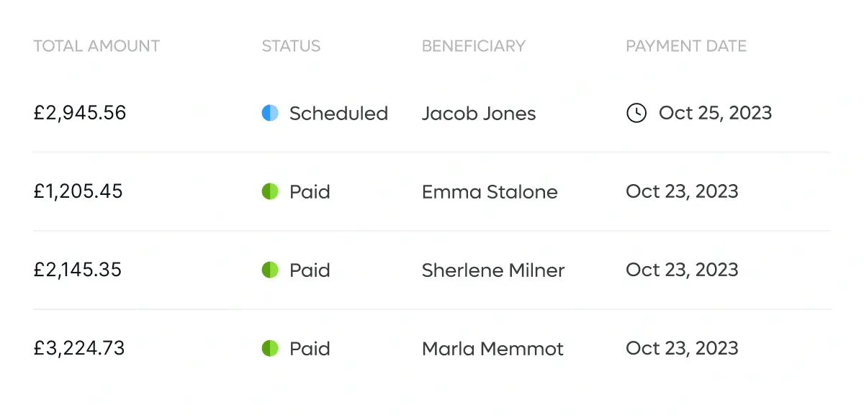This screenshot has width=864, height=420.
Task: Sort by the Beneficiary column header
Action: click(x=474, y=46)
